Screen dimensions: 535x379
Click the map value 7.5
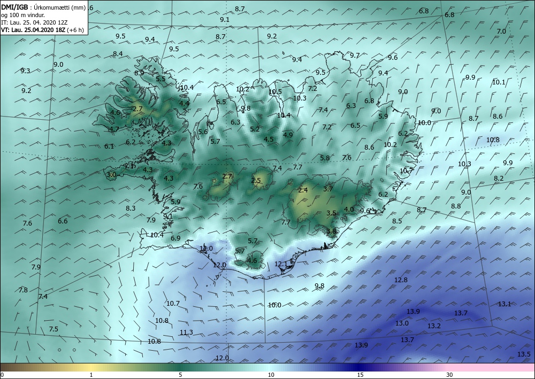pos(53,329)
